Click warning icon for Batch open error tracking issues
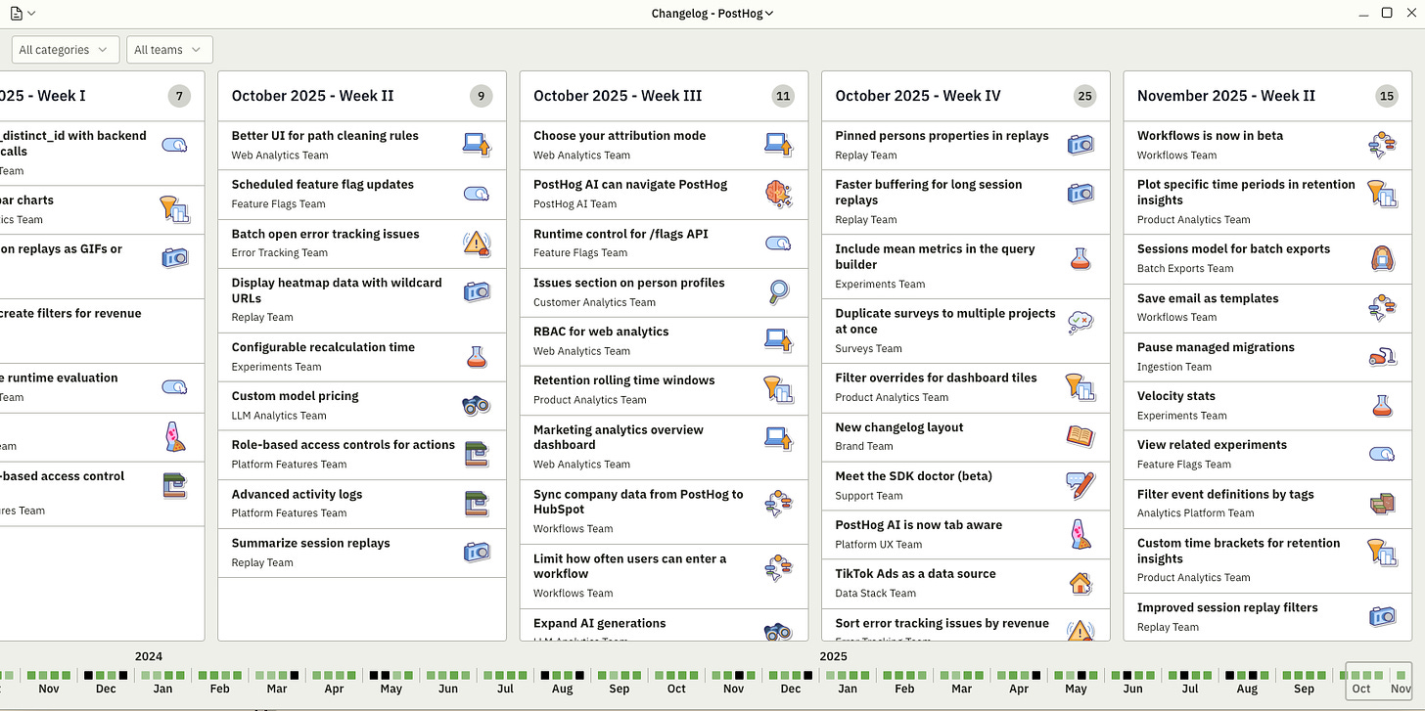This screenshot has width=1425, height=711. point(477,243)
